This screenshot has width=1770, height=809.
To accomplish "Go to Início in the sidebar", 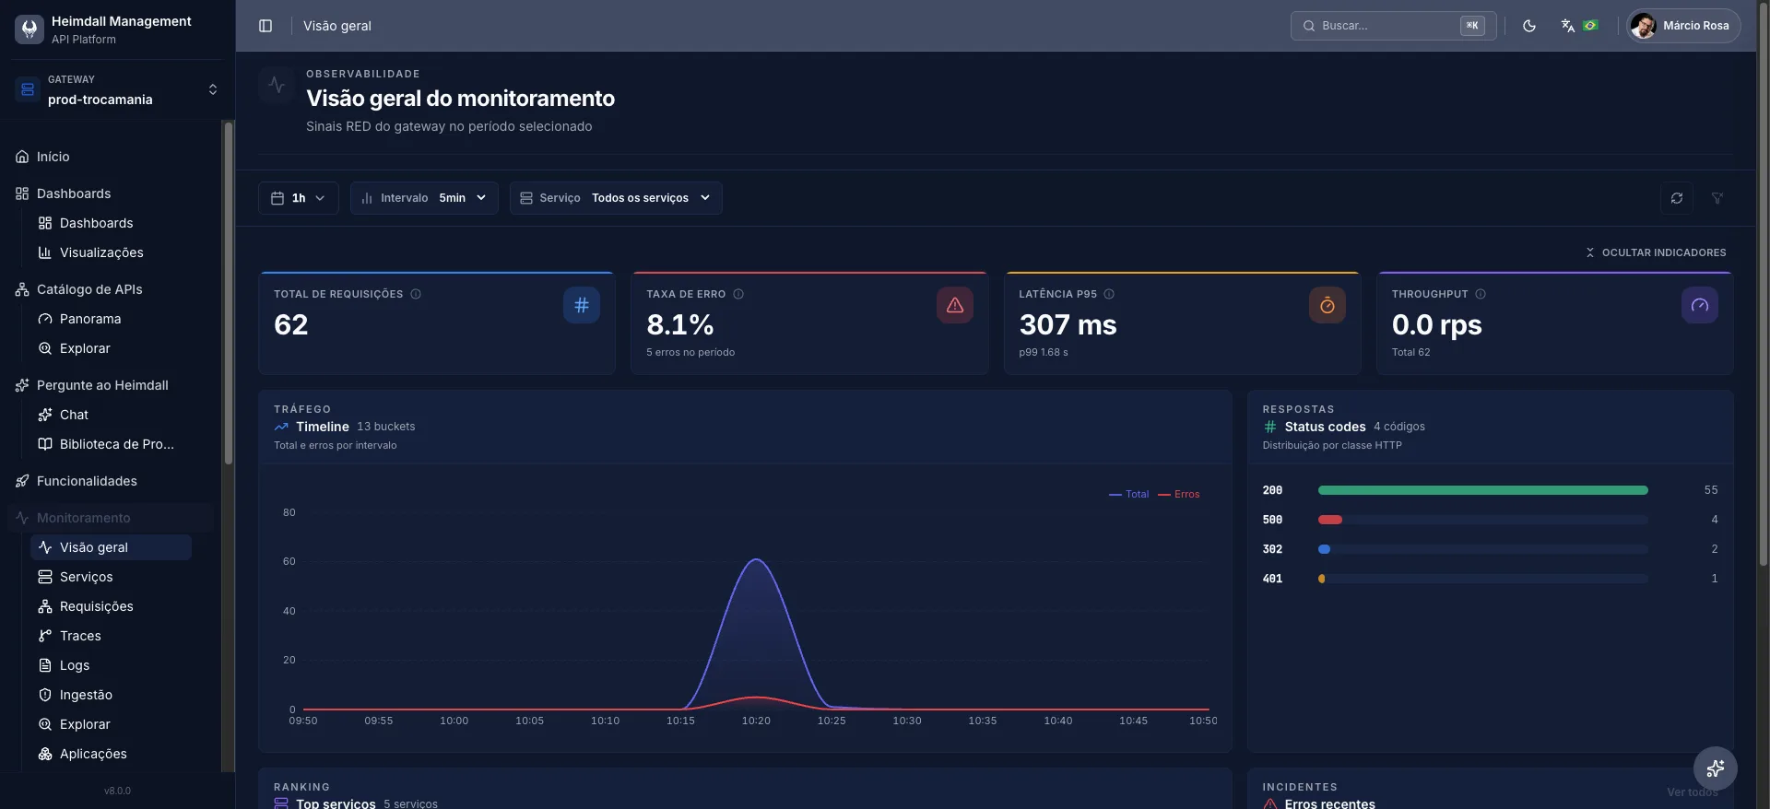I will (x=111, y=157).
